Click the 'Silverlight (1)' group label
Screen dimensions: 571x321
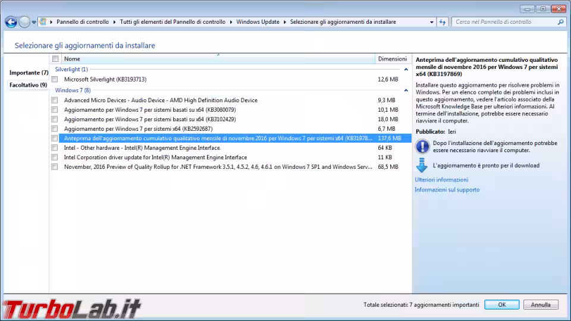pos(71,69)
